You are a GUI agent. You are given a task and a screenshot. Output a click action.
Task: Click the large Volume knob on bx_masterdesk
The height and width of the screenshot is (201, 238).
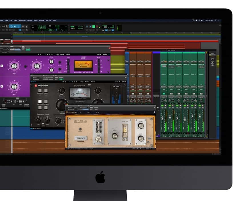point(61,105)
